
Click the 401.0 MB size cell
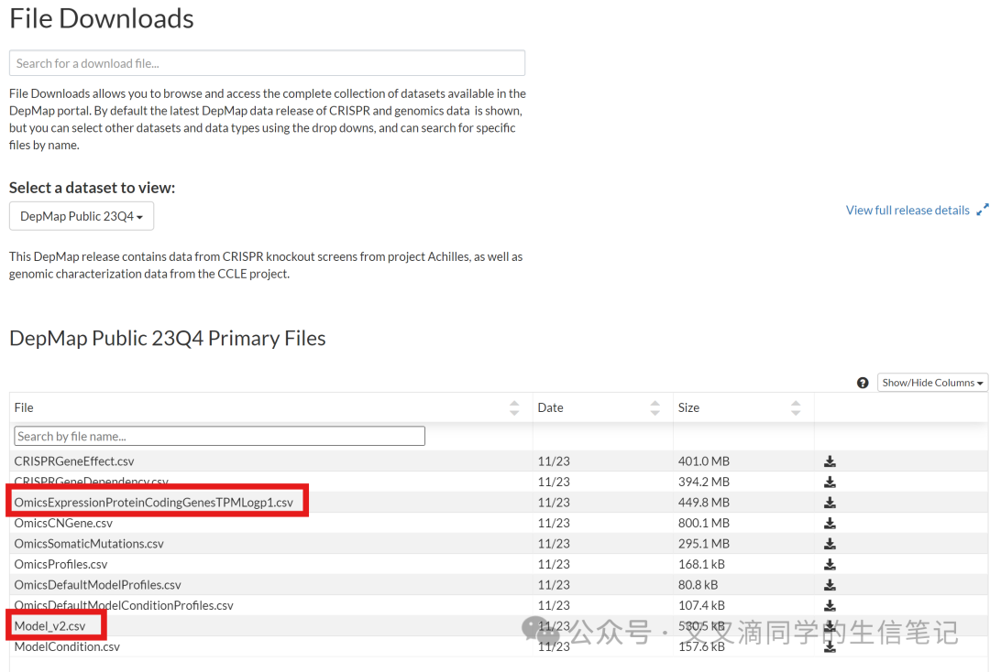703,461
